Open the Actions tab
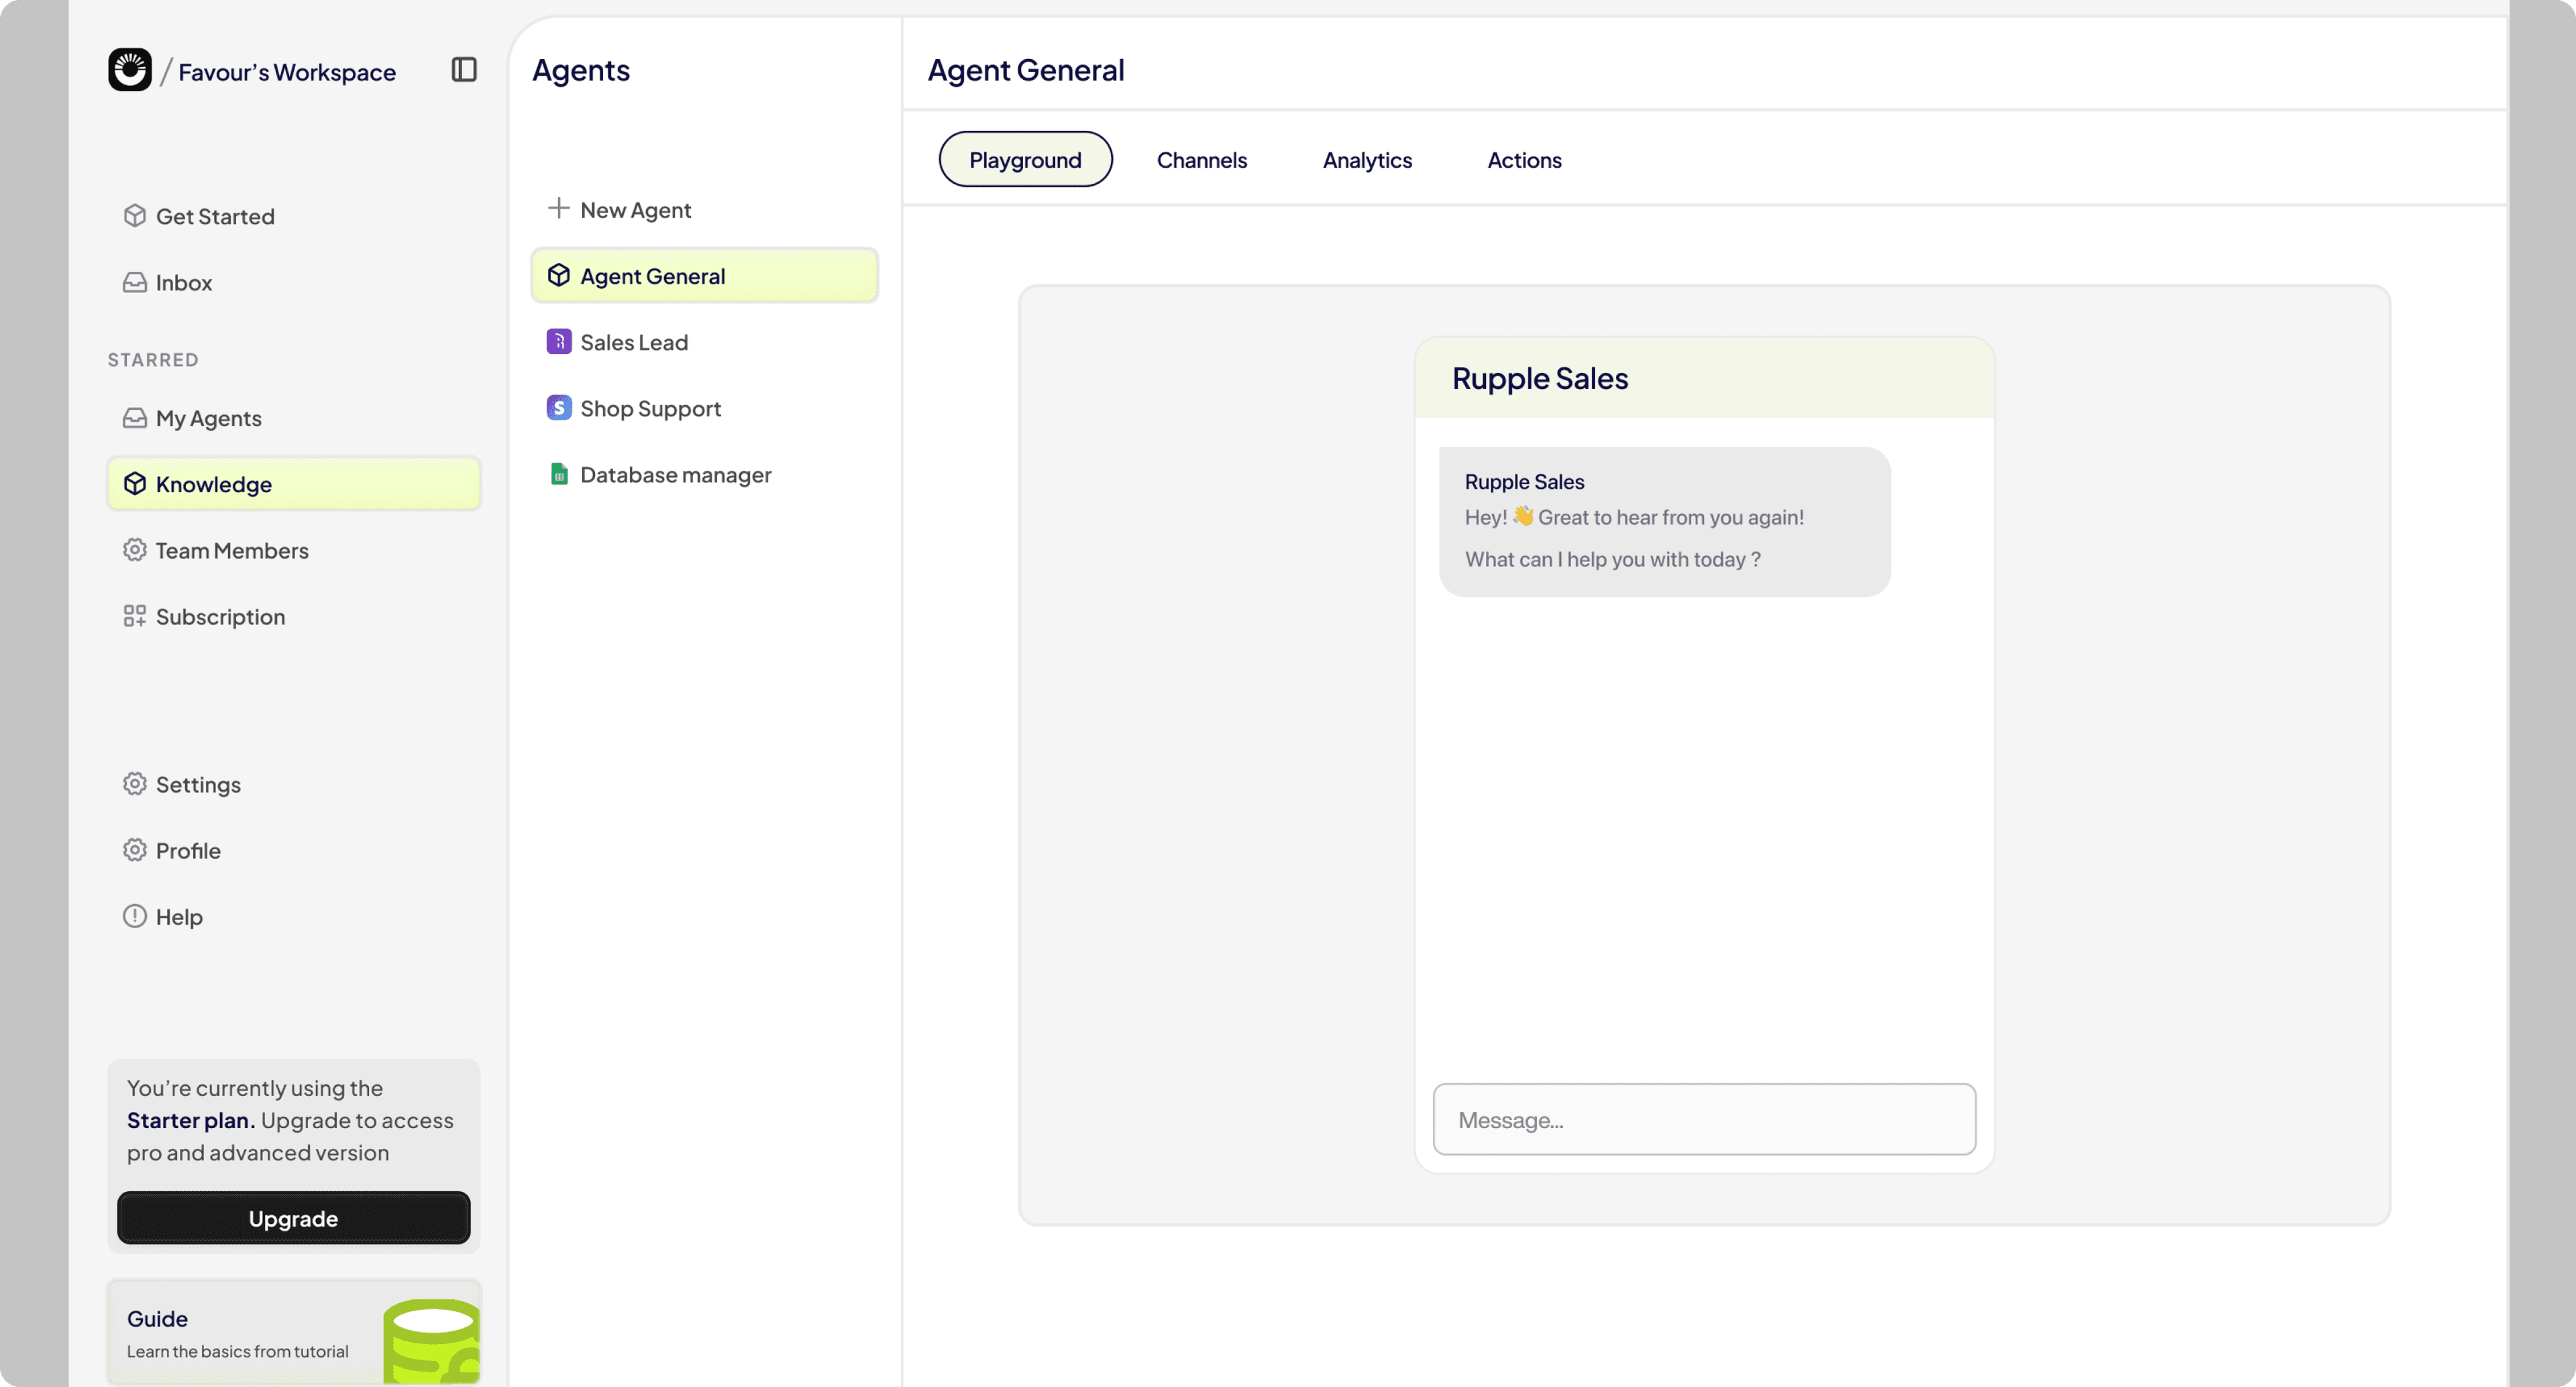This screenshot has width=2576, height=1387. coord(1524,159)
